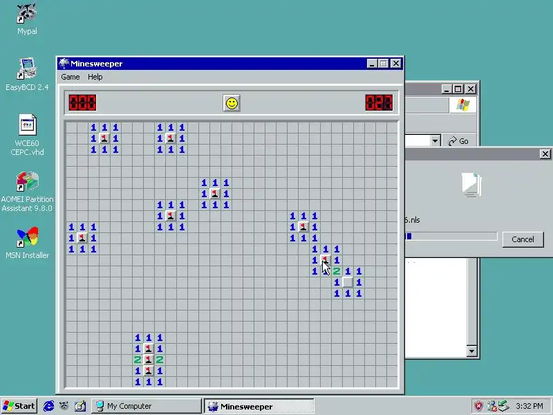Open the Game menu

[x=71, y=77]
